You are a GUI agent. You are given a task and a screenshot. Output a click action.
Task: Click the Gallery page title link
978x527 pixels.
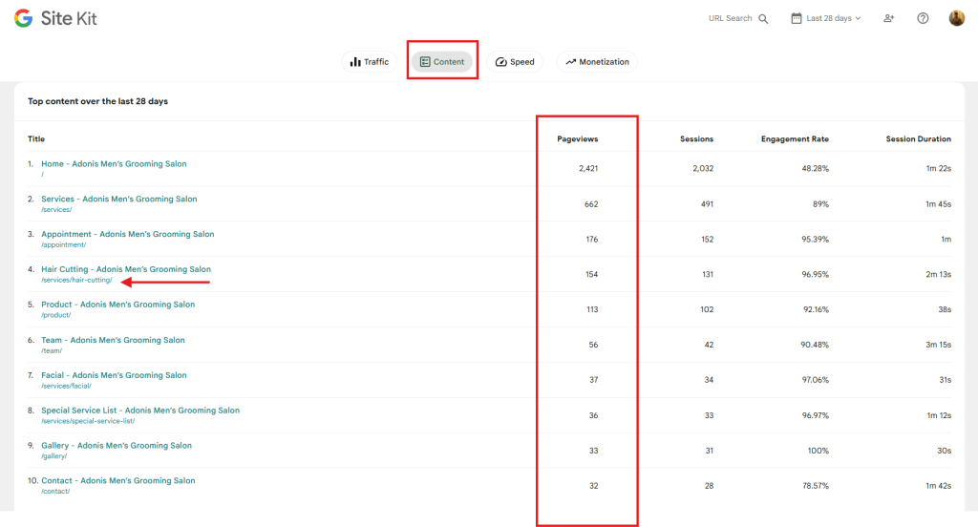pyautogui.click(x=117, y=446)
